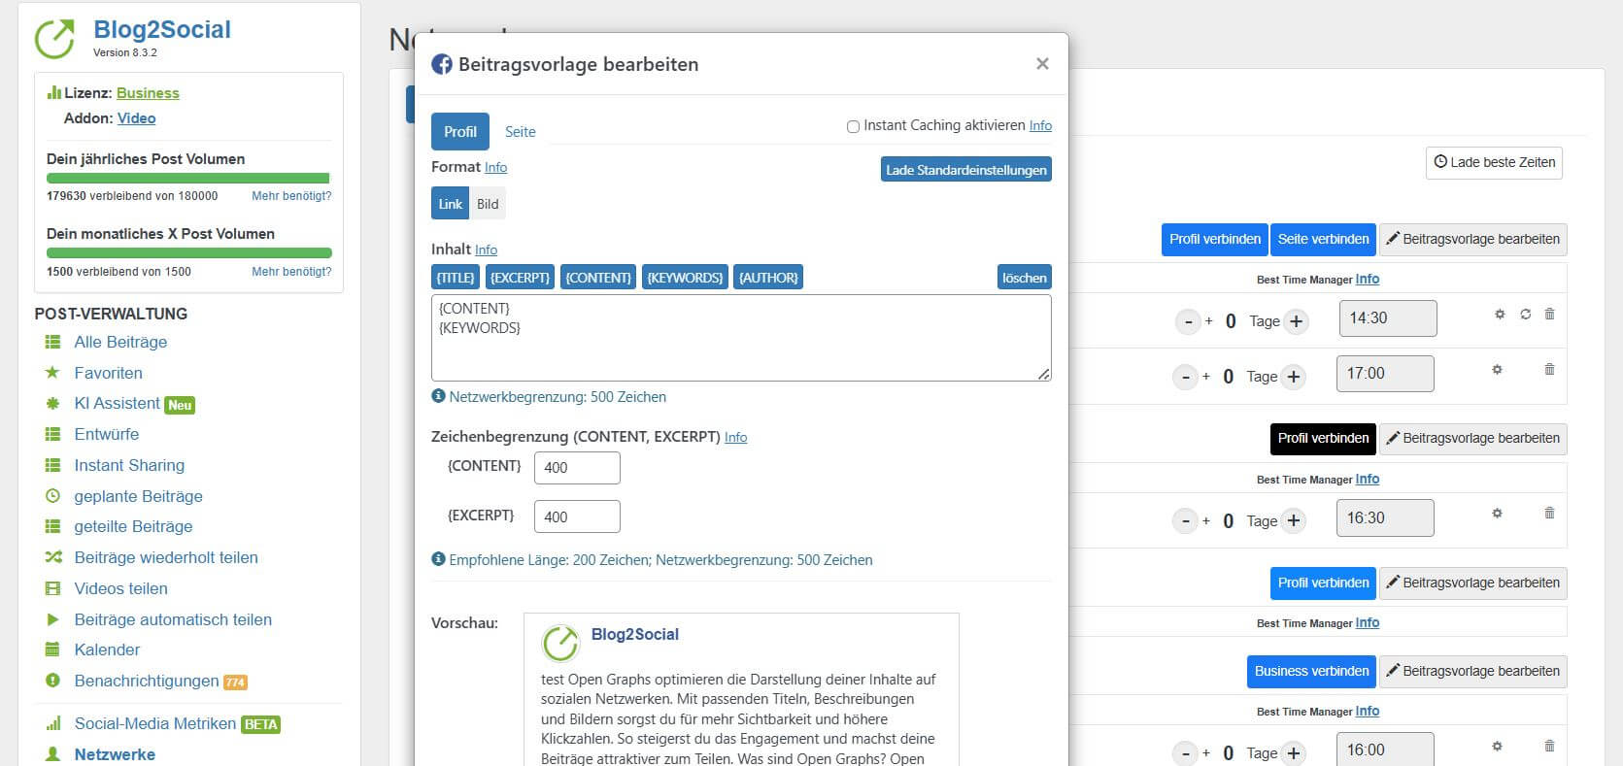
Task: Open Beiträge wiederholt teilen shuffle icon
Action: [52, 557]
